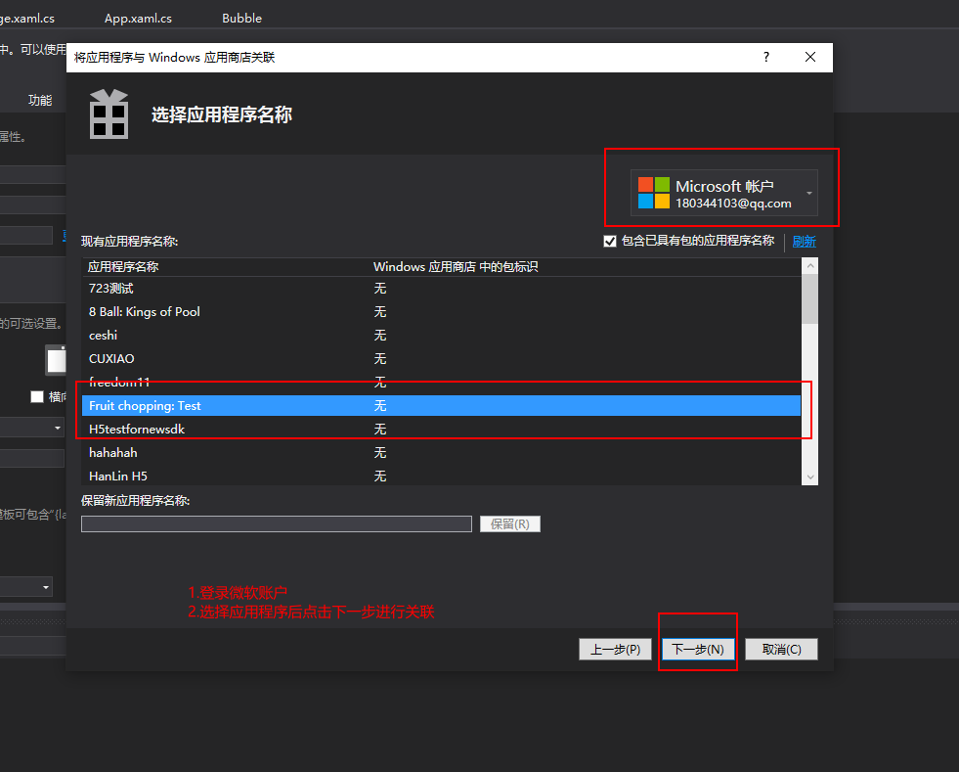Select the 功能 tab
Viewport: 959px width, 772px height.
click(40, 100)
